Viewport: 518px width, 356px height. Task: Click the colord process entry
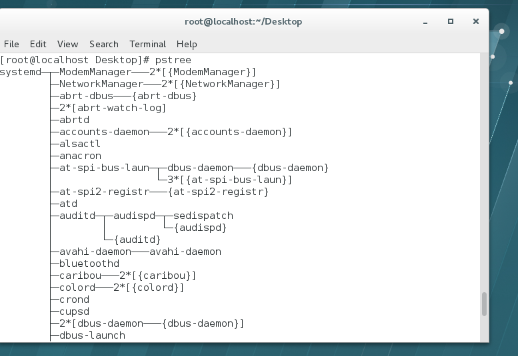(x=77, y=287)
